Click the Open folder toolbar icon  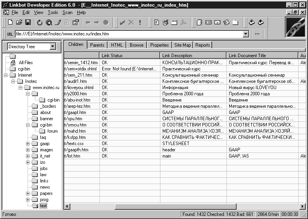point(19,23)
